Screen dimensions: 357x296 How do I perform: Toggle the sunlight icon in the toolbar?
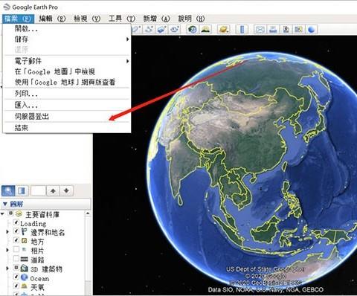coord(205,30)
